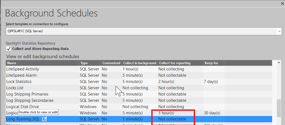Image resolution: width=285 pixels, height=125 pixels.
Task: Select the Log Shipping Primaries row
Action: [x=27, y=94]
